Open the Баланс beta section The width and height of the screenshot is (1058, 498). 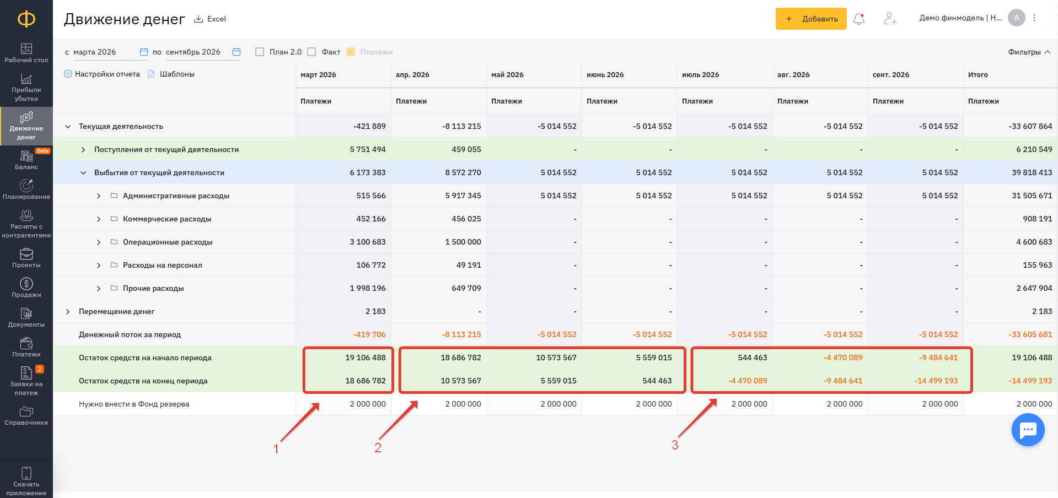[26, 160]
